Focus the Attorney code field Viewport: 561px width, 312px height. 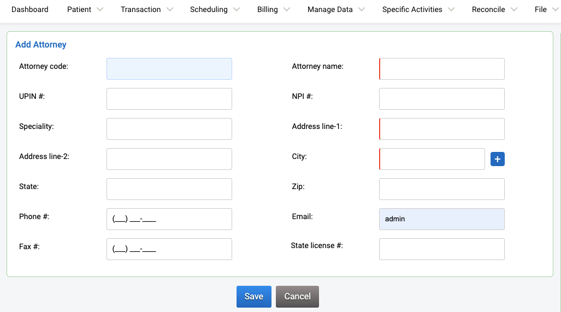(x=169, y=69)
